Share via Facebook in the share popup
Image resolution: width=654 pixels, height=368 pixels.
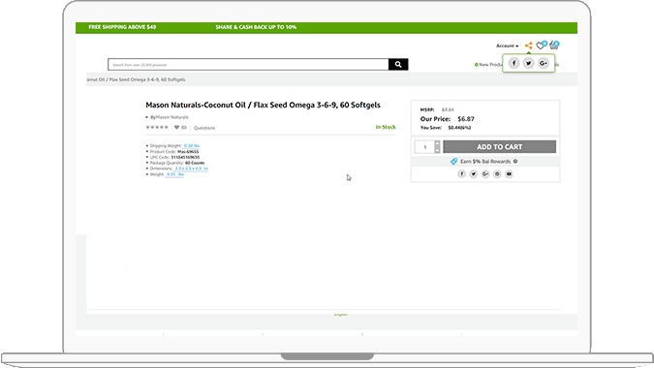[514, 63]
